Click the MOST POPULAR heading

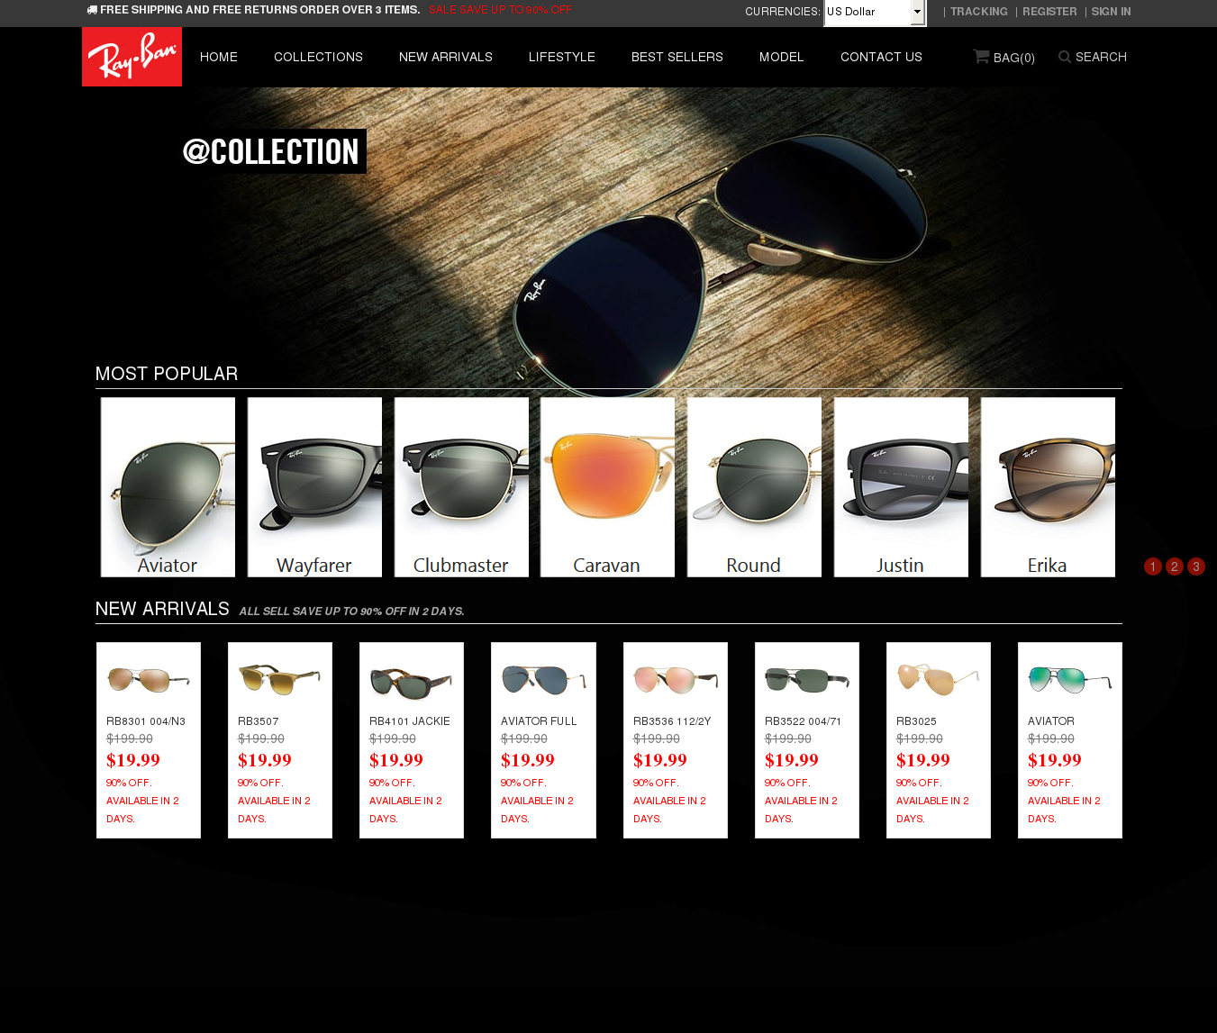167,374
